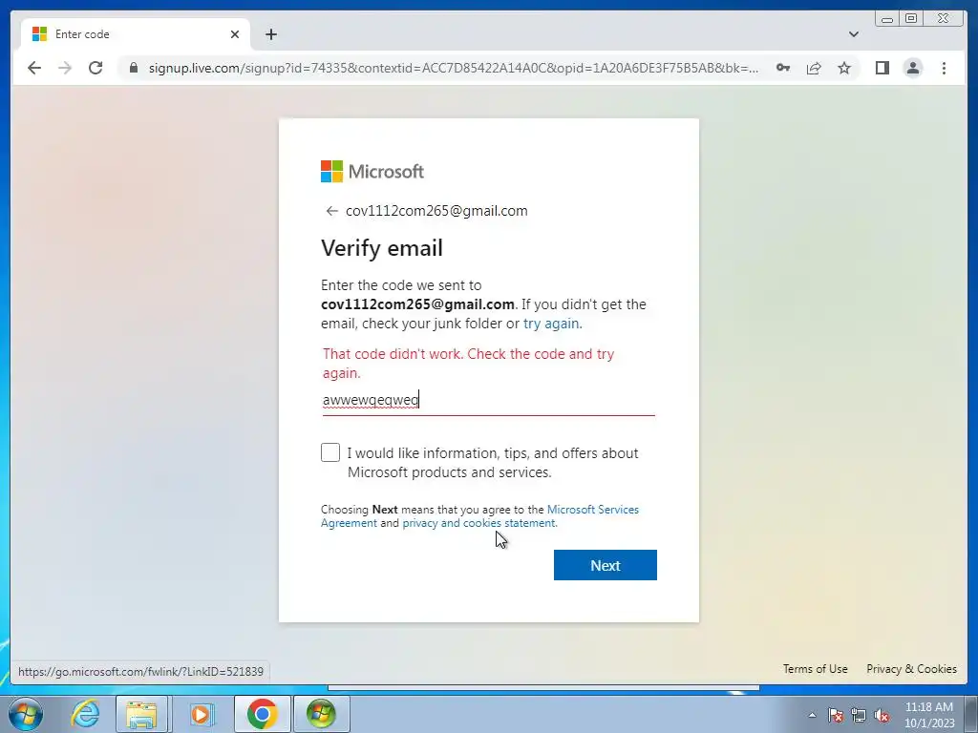
Task: Click the muted volume tray icon
Action: click(x=882, y=715)
